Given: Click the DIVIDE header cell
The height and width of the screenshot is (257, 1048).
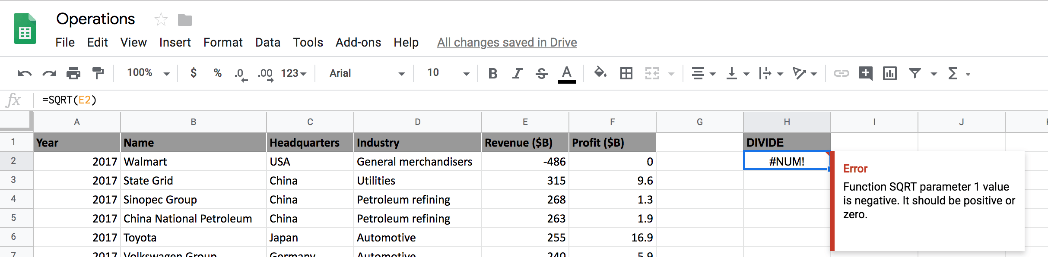Looking at the screenshot, I should [787, 142].
